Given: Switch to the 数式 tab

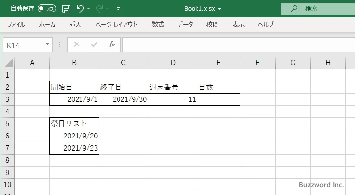Looking at the screenshot, I should (x=158, y=24).
